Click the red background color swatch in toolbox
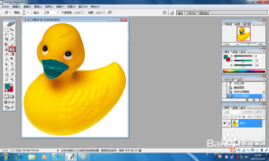Viewport: 269px width, 161px height. (x=11, y=90)
